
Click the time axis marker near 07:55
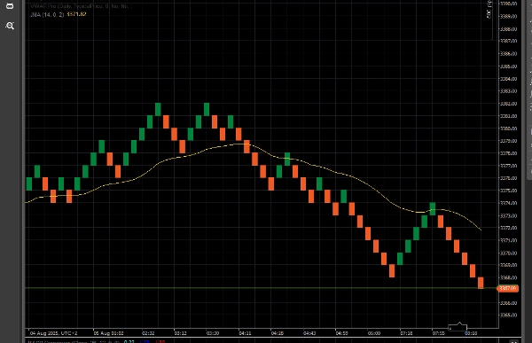(x=458, y=327)
